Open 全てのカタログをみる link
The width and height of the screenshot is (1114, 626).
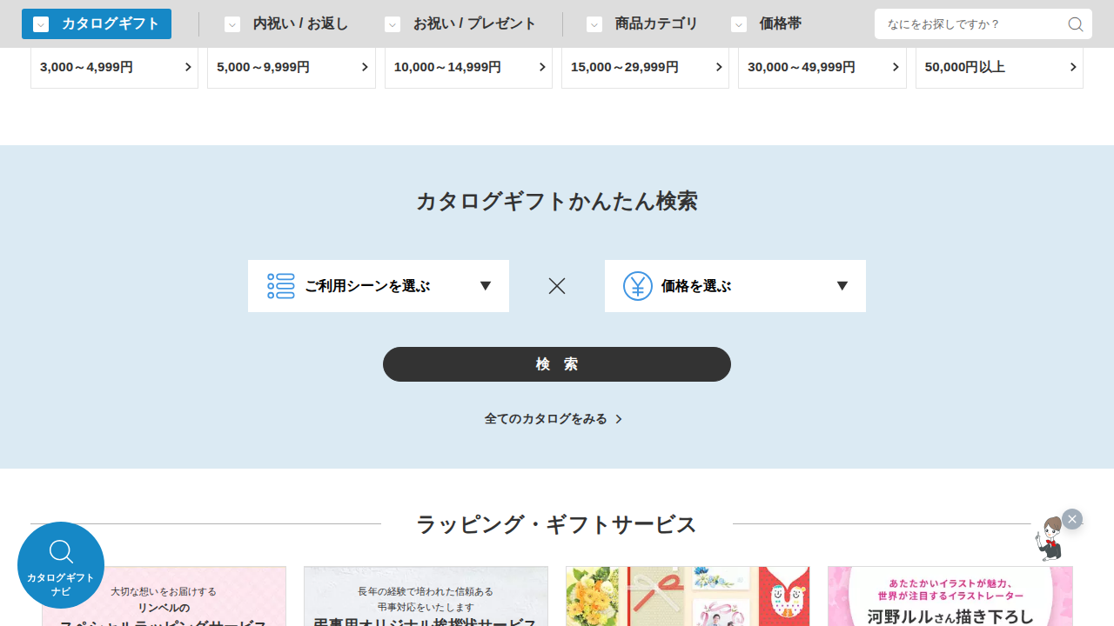[x=554, y=419]
